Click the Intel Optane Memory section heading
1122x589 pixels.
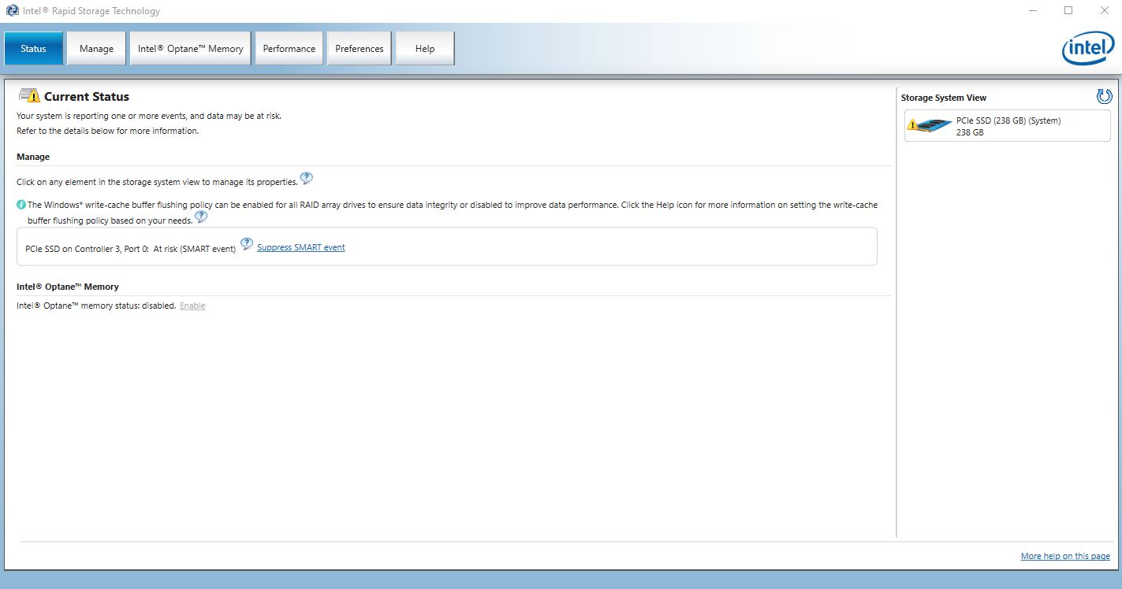point(68,287)
